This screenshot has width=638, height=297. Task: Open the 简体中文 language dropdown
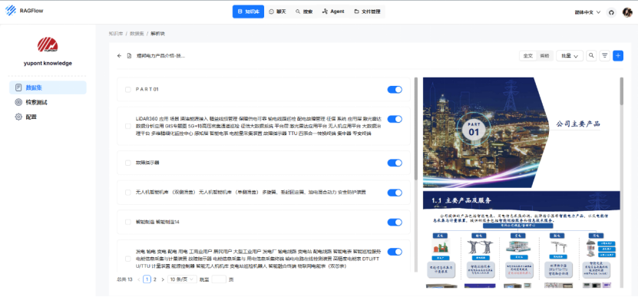coord(587,12)
